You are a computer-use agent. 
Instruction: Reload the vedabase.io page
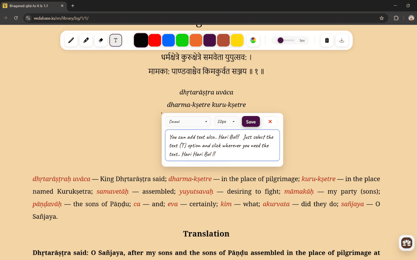pos(16,18)
